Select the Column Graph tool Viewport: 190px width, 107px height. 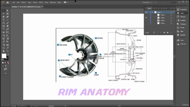7,45
